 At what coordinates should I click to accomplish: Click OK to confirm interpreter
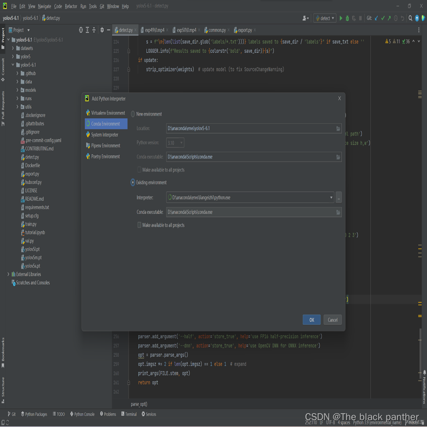pyautogui.click(x=311, y=320)
